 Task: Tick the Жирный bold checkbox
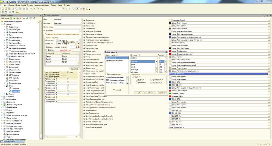point(137,80)
